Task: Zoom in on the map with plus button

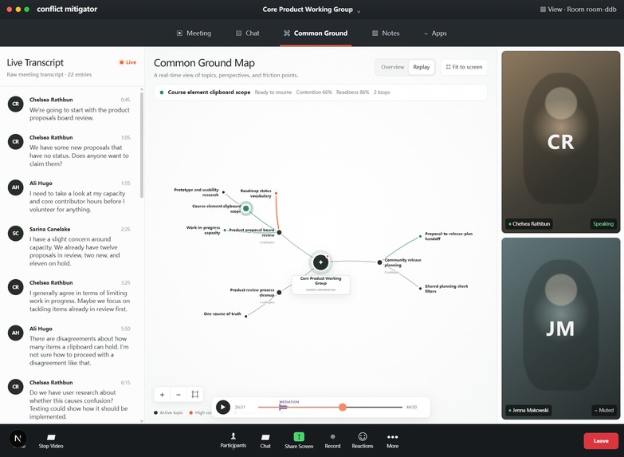Action: (x=162, y=395)
